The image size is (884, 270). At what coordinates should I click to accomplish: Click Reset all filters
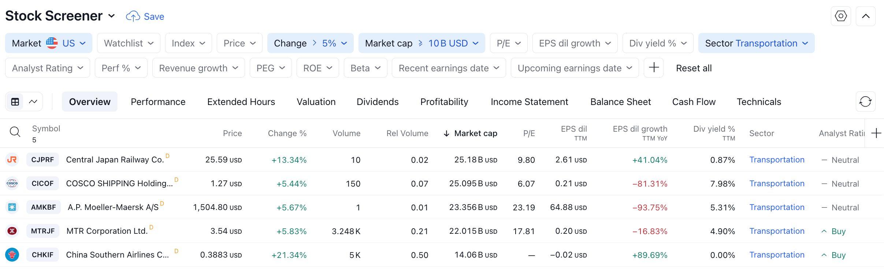coord(694,68)
